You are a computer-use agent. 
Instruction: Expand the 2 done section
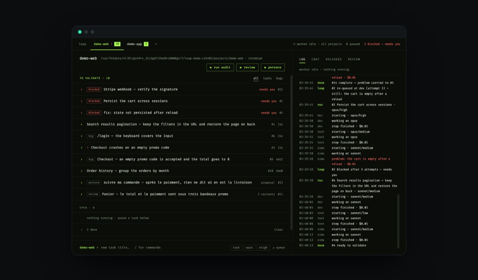point(81,230)
